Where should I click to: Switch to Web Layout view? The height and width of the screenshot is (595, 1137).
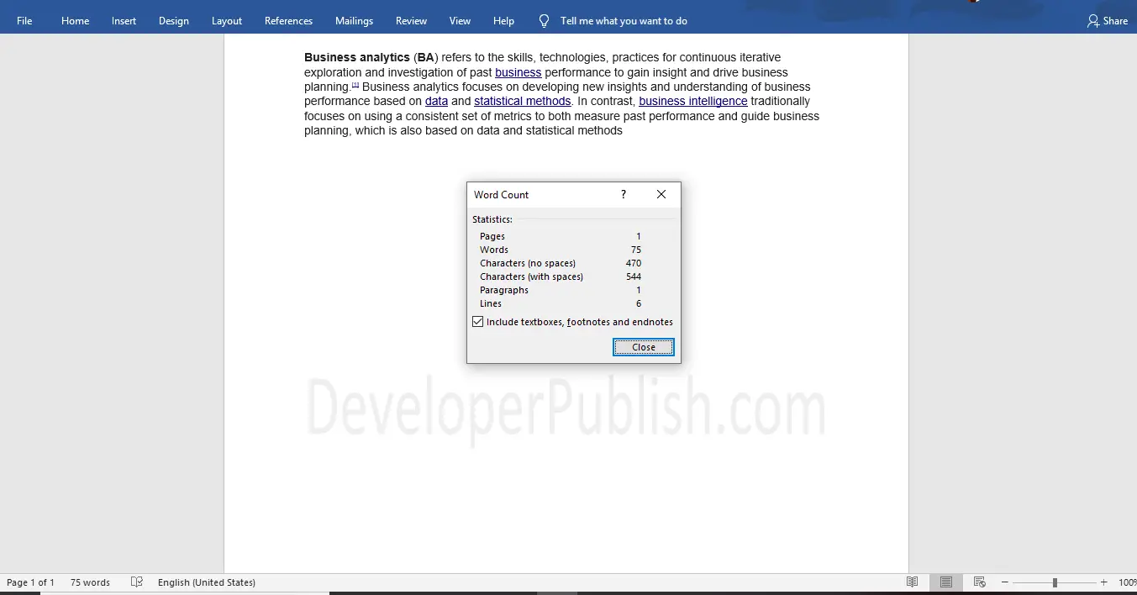979,582
